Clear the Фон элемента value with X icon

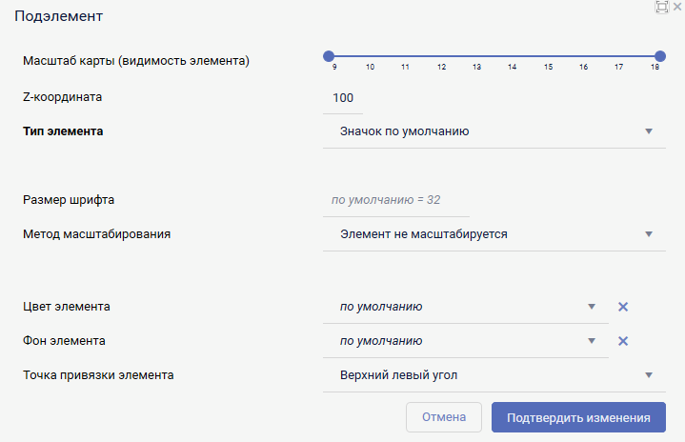point(623,341)
